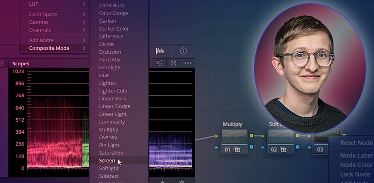Click the 1023 scale value in scopes
Screen dimensions: 374x183
click(x=18, y=71)
